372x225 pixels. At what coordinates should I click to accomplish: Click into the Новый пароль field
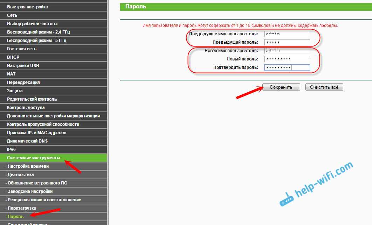pyautogui.click(x=287, y=59)
